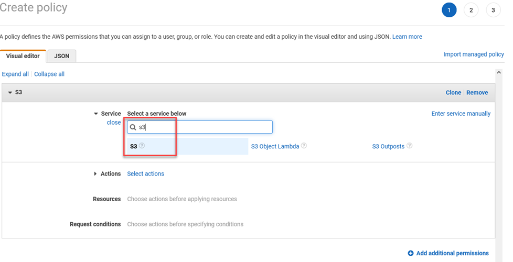Focus the service search input field

(199, 127)
